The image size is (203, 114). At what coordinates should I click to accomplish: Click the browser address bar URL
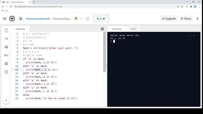tap(40, 6)
